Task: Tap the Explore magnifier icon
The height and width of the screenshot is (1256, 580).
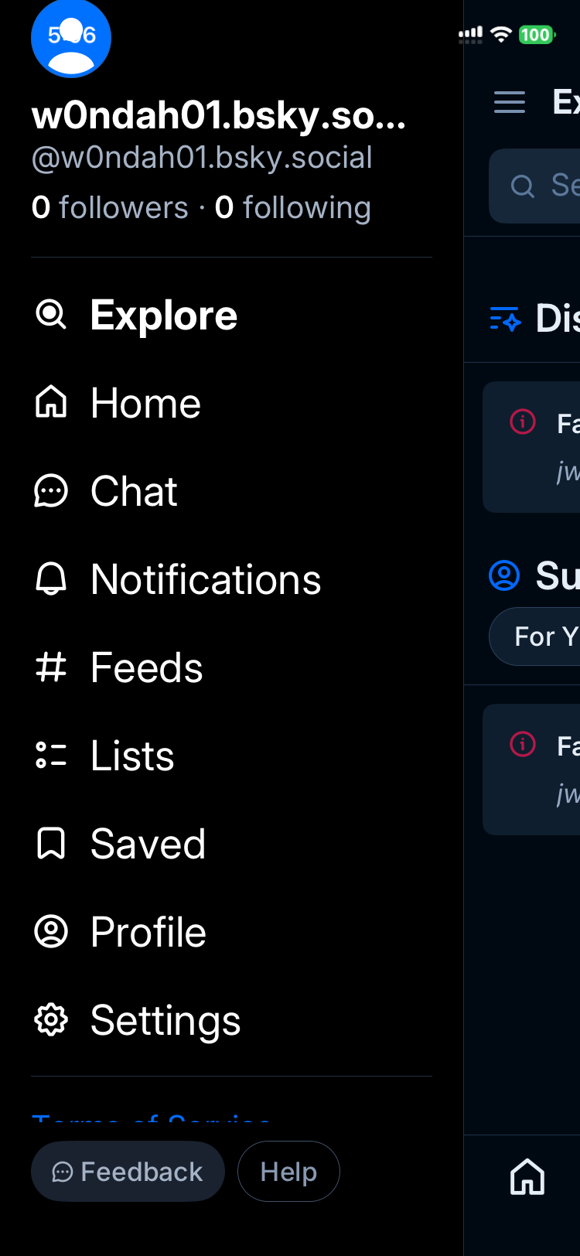Action: [x=51, y=315]
